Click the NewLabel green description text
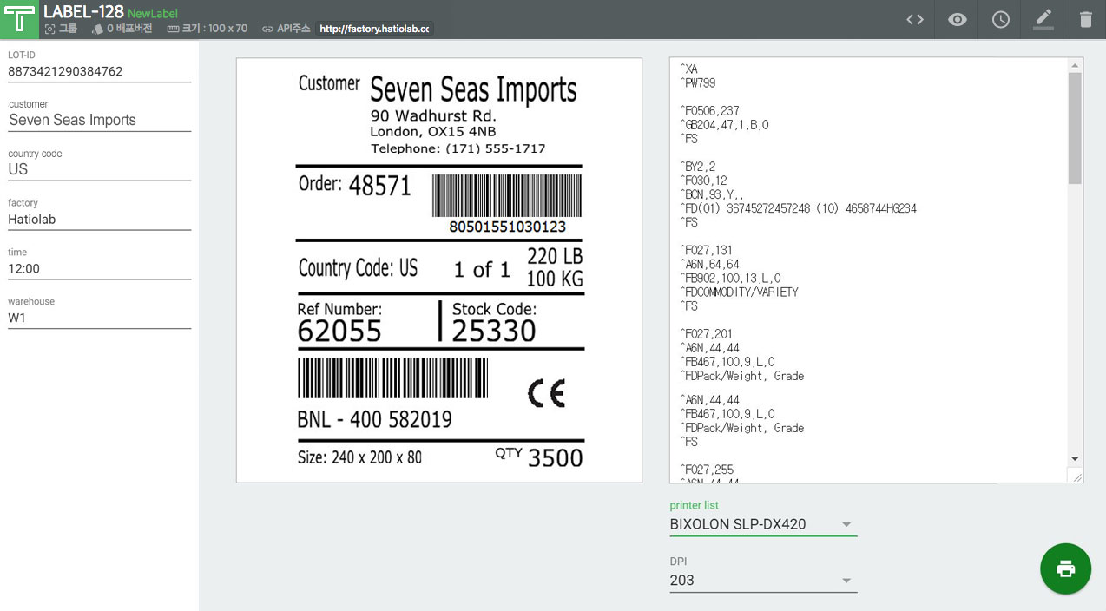Image resolution: width=1106 pixels, height=611 pixels. pyautogui.click(x=153, y=14)
